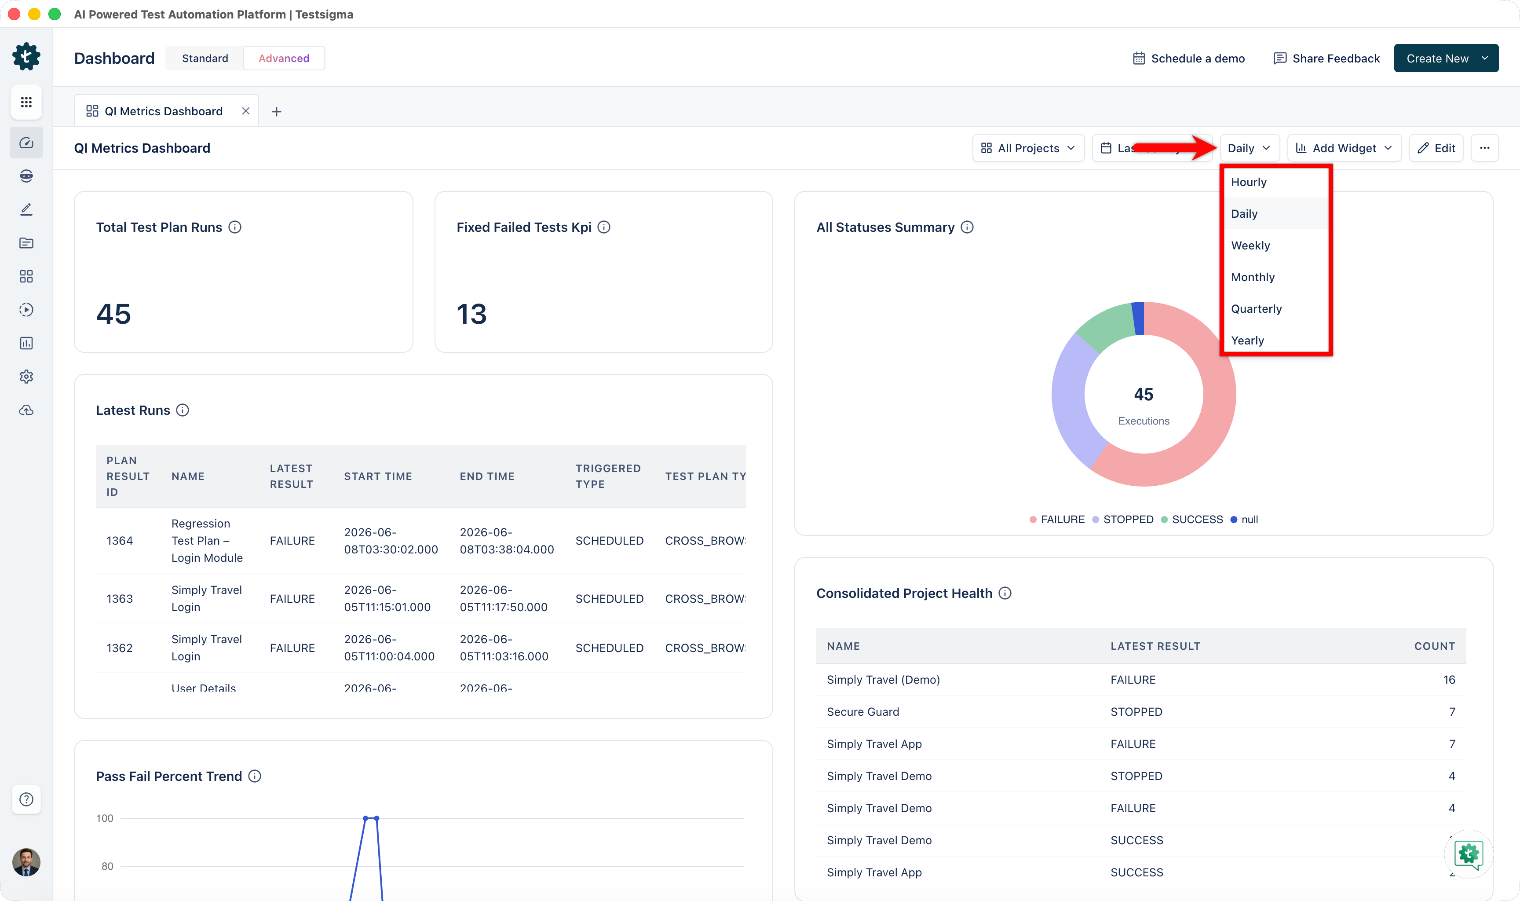Select Weekly from frequency menu
The image size is (1520, 901).
point(1276,245)
